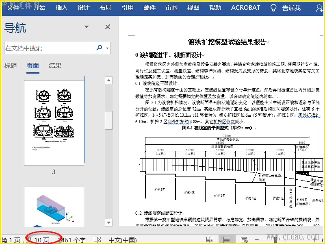This screenshot has width=325, height=244.
Task: Click the 第1页 共10页 page indicator
Action: [26, 240]
